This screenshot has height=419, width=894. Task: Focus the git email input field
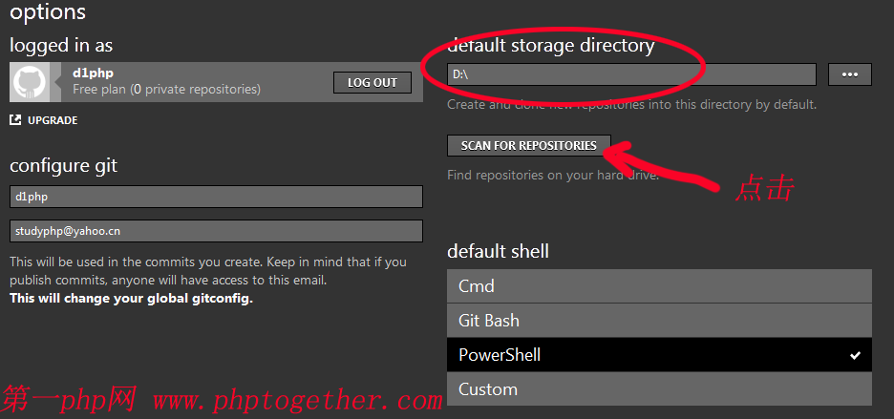pyautogui.click(x=216, y=231)
